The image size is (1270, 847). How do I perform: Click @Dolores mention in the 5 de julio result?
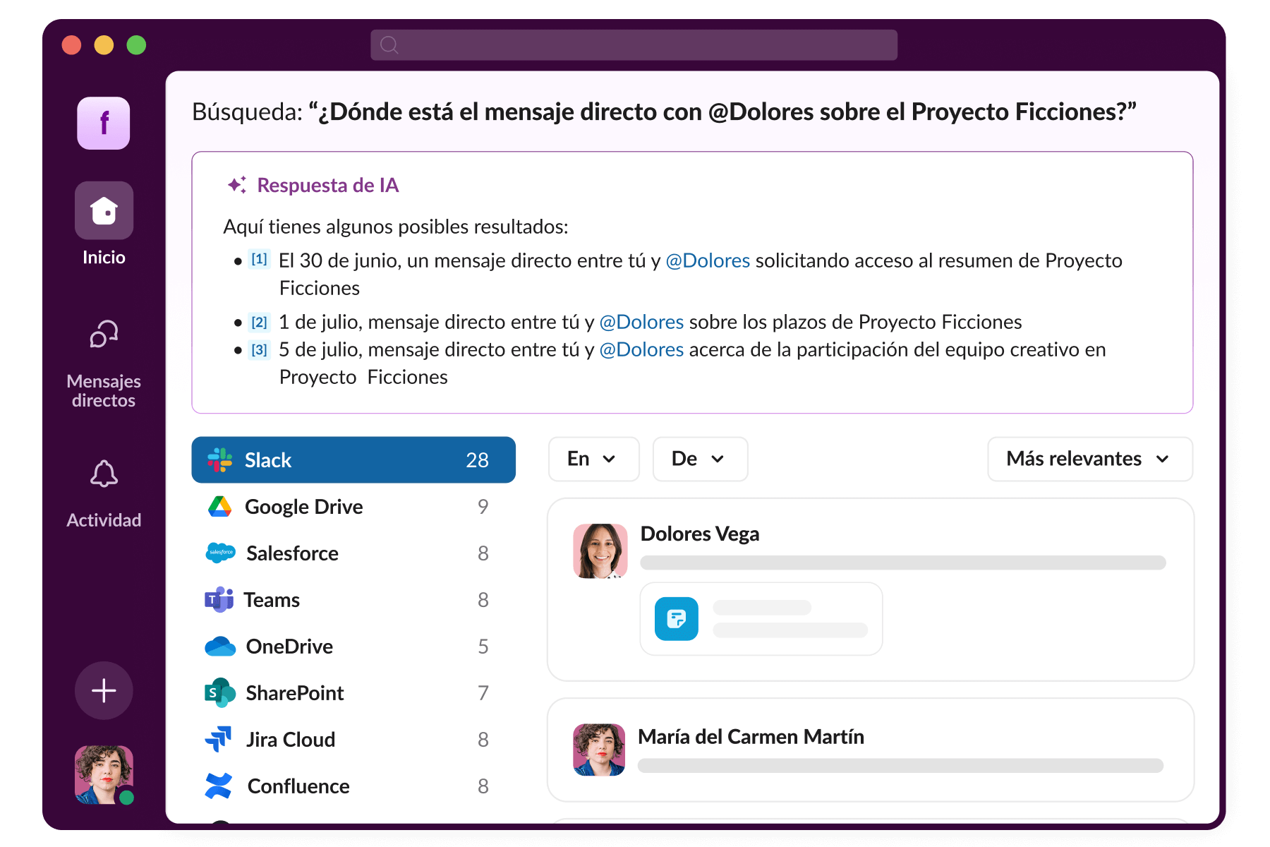pos(641,349)
